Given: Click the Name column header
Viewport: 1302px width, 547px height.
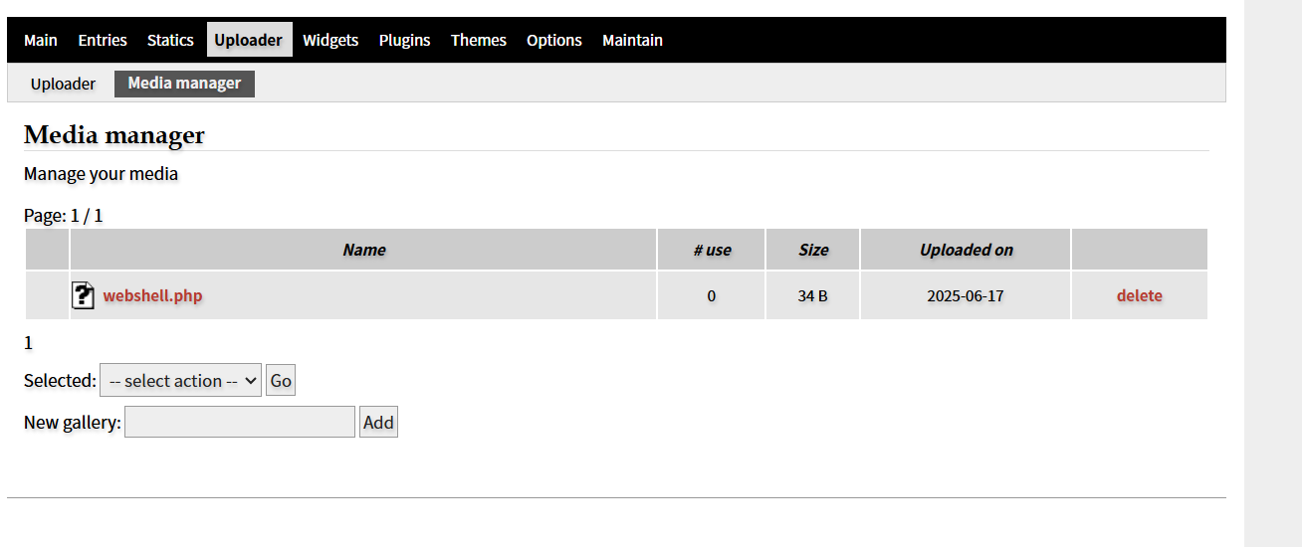Looking at the screenshot, I should coord(363,250).
